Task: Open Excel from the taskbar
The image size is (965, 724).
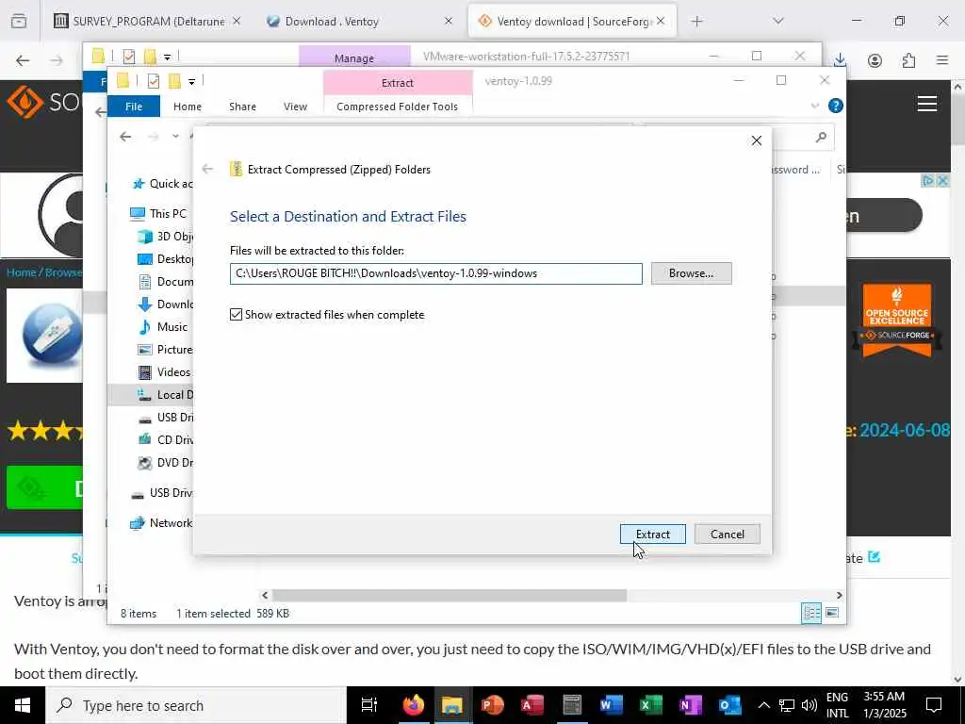Action: (x=651, y=705)
